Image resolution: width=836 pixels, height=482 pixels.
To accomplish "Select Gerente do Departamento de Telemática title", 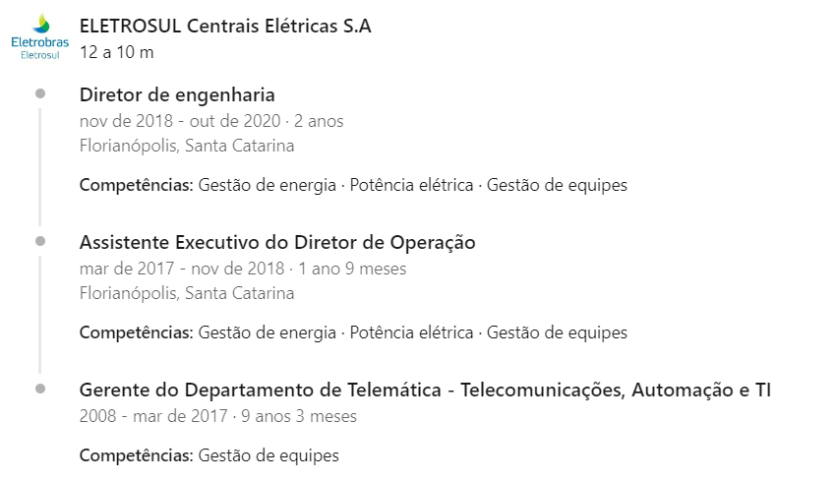I will coord(425,390).
